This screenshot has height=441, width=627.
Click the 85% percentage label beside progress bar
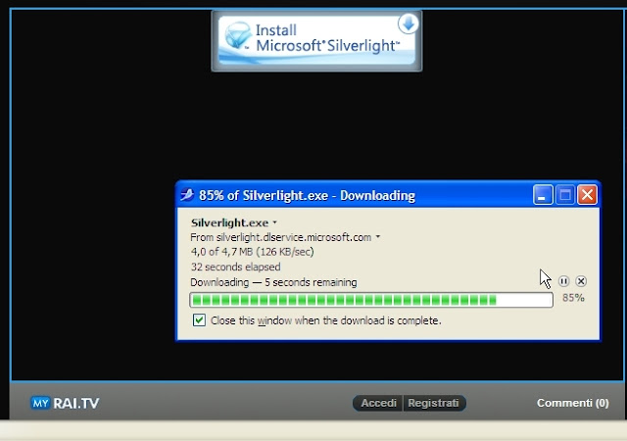(x=573, y=298)
